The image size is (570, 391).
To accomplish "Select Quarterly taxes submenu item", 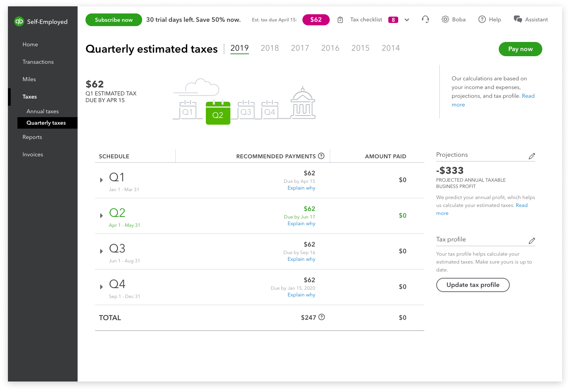I will coord(47,123).
